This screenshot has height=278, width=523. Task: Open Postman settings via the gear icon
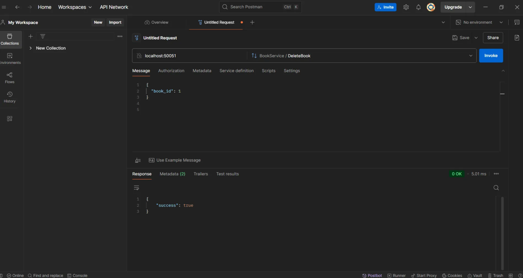click(406, 7)
